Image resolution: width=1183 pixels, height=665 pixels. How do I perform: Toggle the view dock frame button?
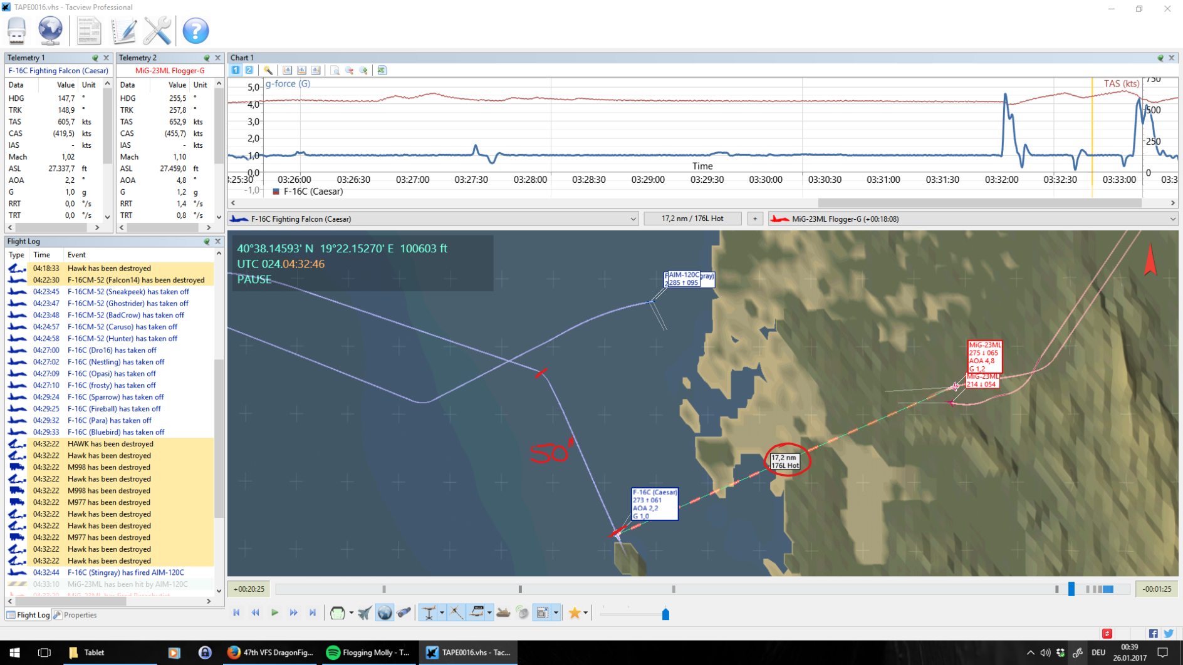click(543, 613)
